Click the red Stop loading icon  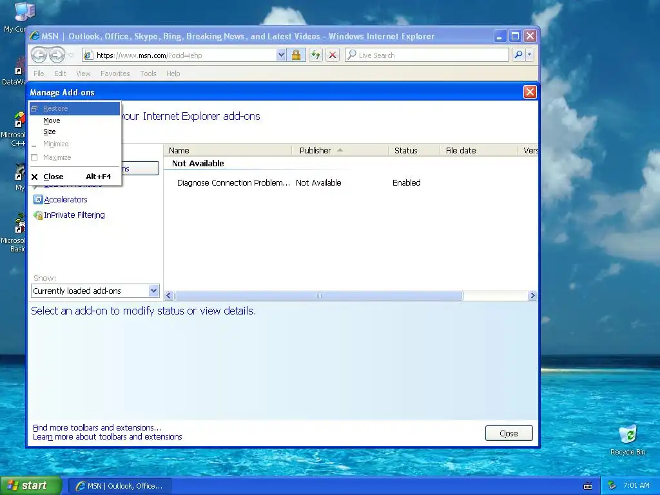333,55
